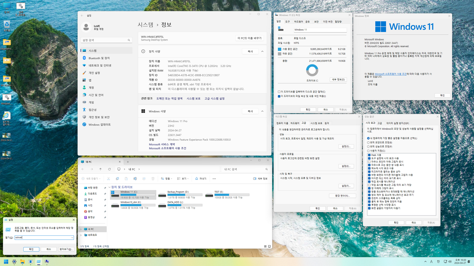This screenshot has width=474, height=266.
Task: Open the See more (...) explorer toolbar menu
Action: point(214,179)
